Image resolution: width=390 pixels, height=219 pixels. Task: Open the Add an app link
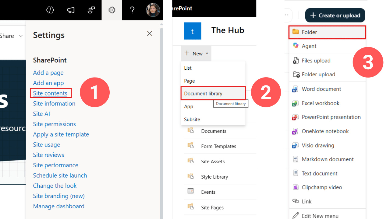tap(48, 83)
